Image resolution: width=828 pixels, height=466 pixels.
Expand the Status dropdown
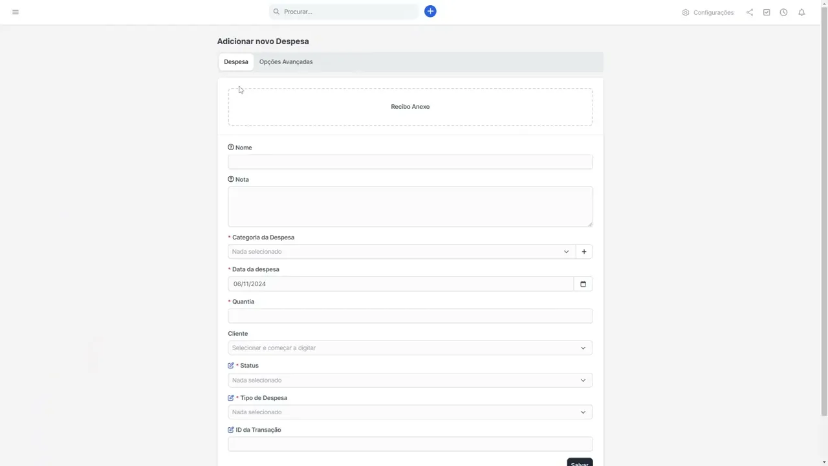410,381
